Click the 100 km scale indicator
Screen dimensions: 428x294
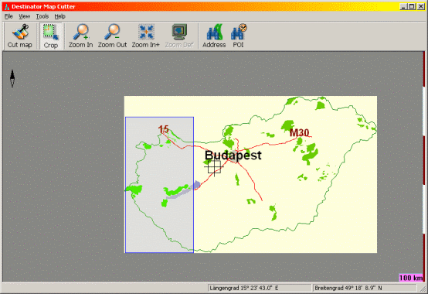(x=411, y=278)
